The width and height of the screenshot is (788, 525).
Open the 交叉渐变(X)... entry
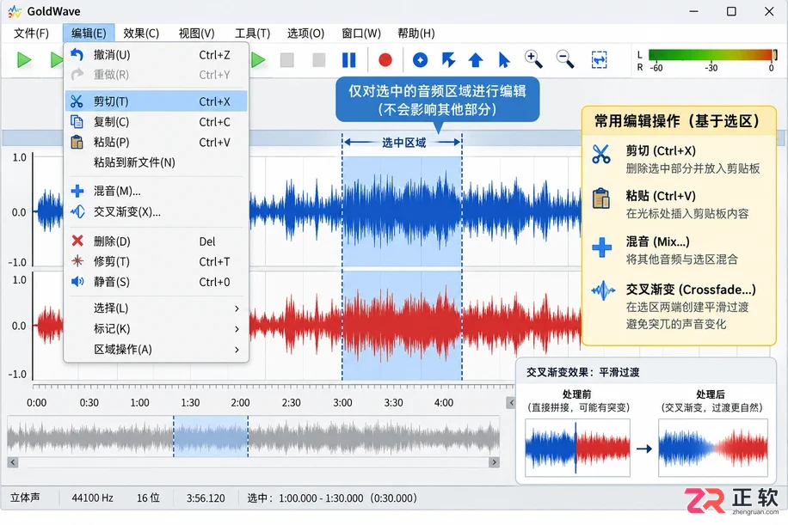pyautogui.click(x=157, y=212)
